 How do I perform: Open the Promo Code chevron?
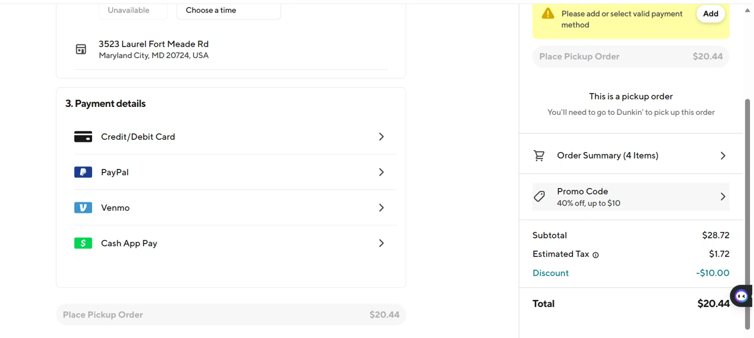pos(723,197)
